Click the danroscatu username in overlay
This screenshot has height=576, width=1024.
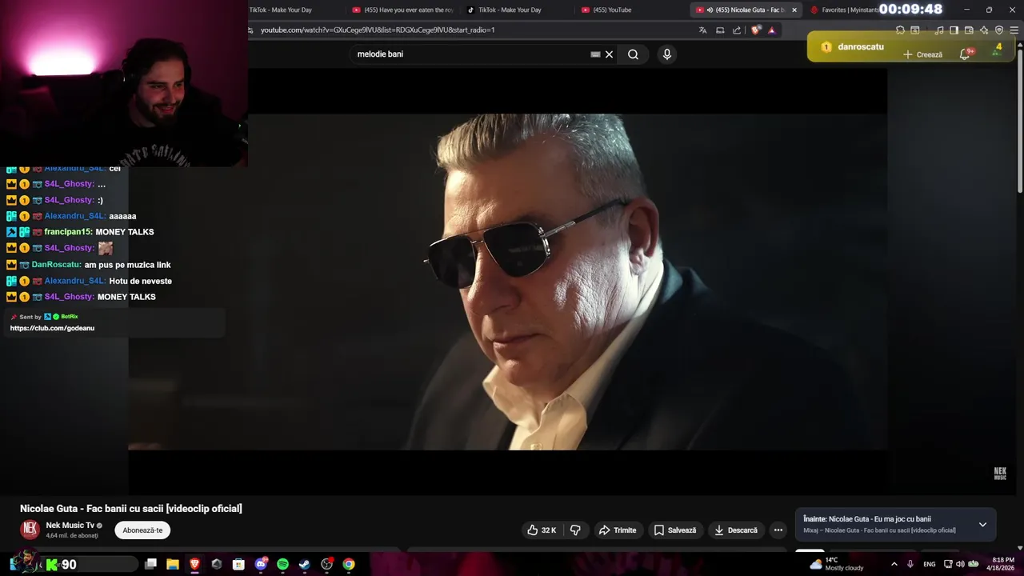click(861, 47)
